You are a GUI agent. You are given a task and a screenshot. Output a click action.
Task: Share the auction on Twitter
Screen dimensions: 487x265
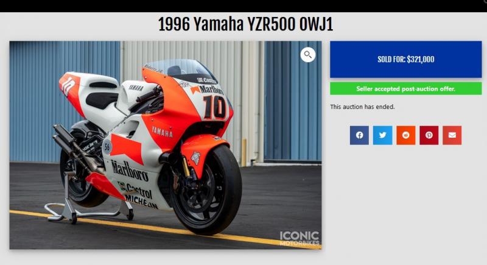[382, 135]
